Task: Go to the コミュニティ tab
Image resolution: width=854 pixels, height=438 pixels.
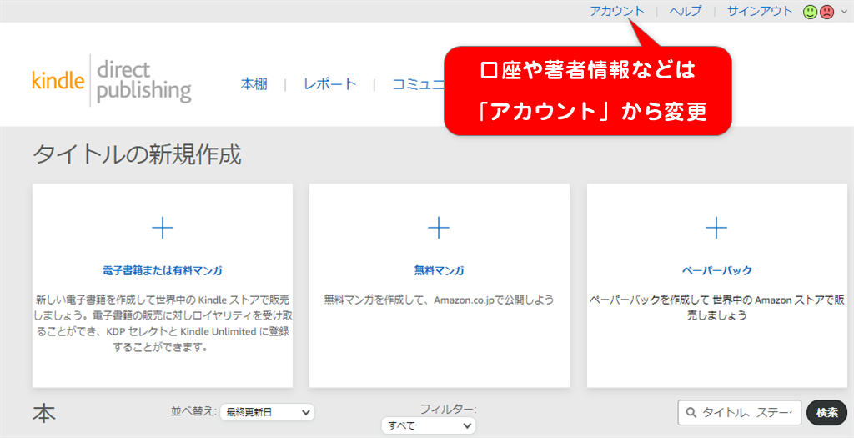Action: (x=419, y=84)
